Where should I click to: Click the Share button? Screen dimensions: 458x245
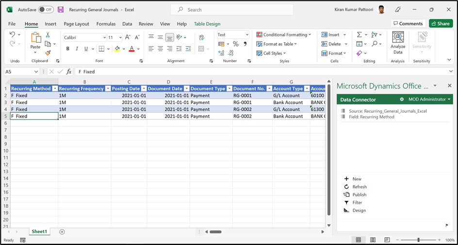click(441, 23)
